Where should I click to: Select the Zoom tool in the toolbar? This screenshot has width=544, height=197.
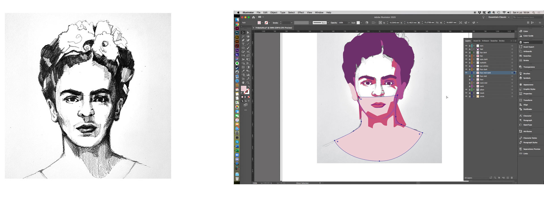tap(248, 83)
